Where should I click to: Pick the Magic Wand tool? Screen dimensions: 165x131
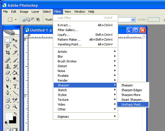15,46
